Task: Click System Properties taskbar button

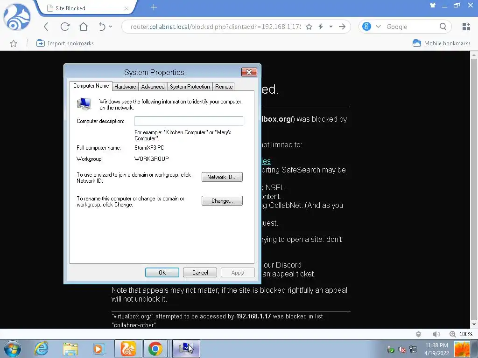Action: 186,349
